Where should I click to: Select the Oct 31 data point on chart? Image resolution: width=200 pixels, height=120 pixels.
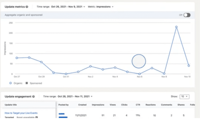[66, 74]
